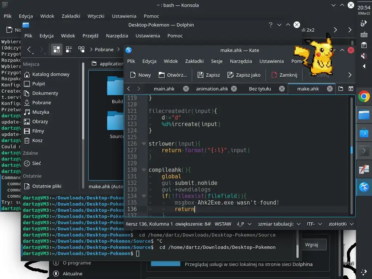Open Zakładki menu in Kate

[x=194, y=61]
